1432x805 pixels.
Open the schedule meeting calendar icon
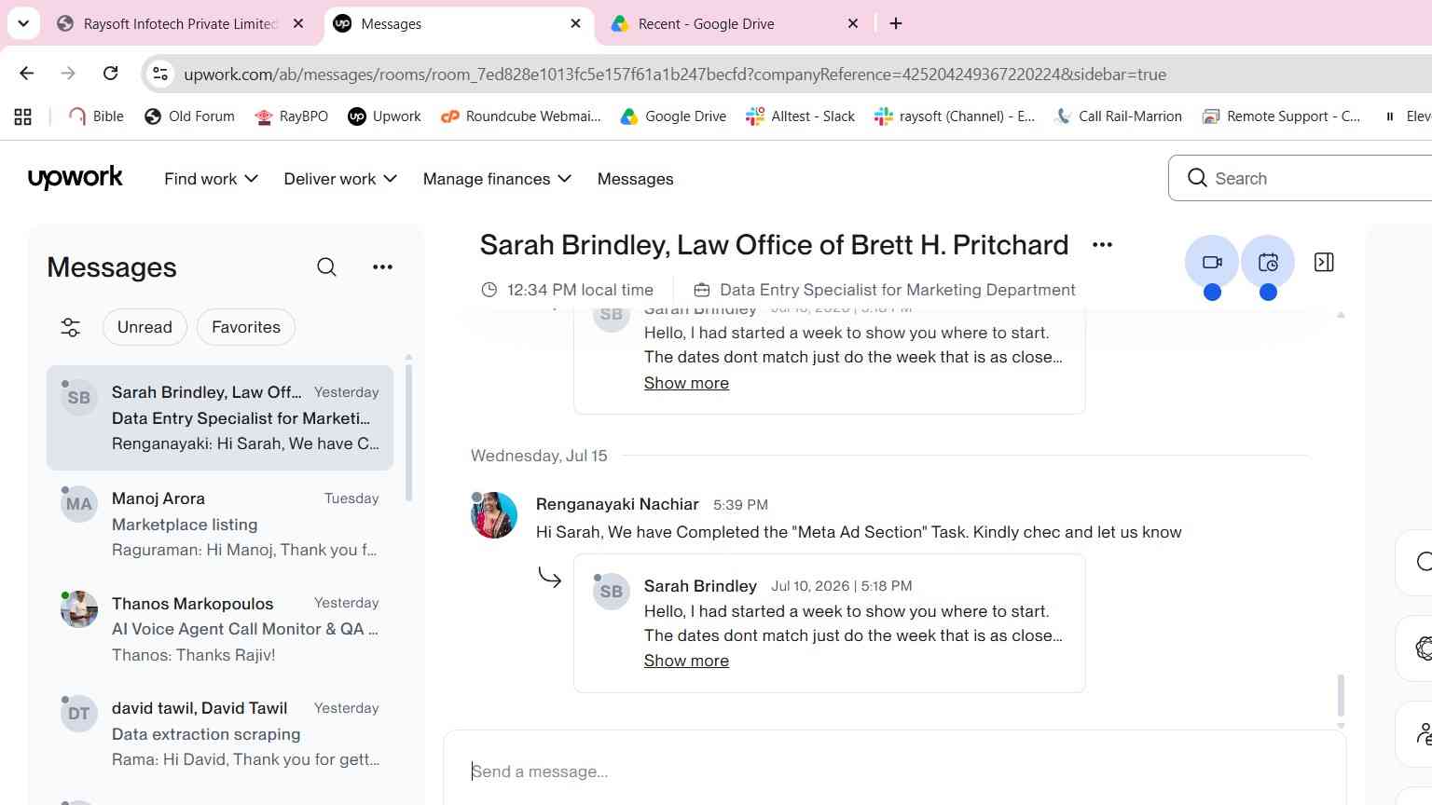(1267, 263)
